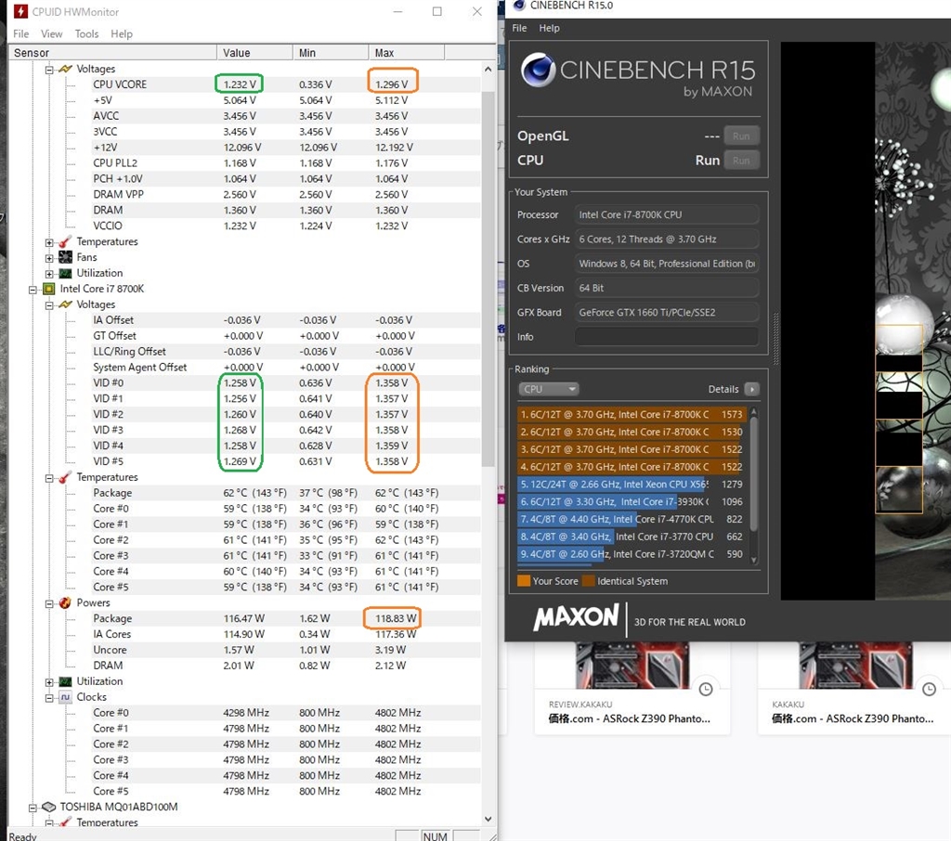This screenshot has height=841, width=951.
Task: Expand the motherboard Temperatures node
Action: (x=49, y=242)
